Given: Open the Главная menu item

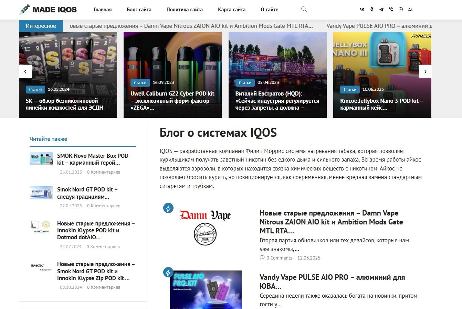Looking at the screenshot, I should pyautogui.click(x=103, y=10).
